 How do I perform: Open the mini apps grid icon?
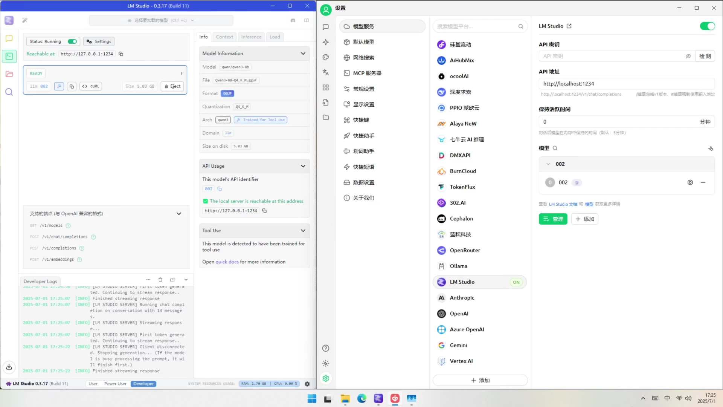(x=326, y=87)
